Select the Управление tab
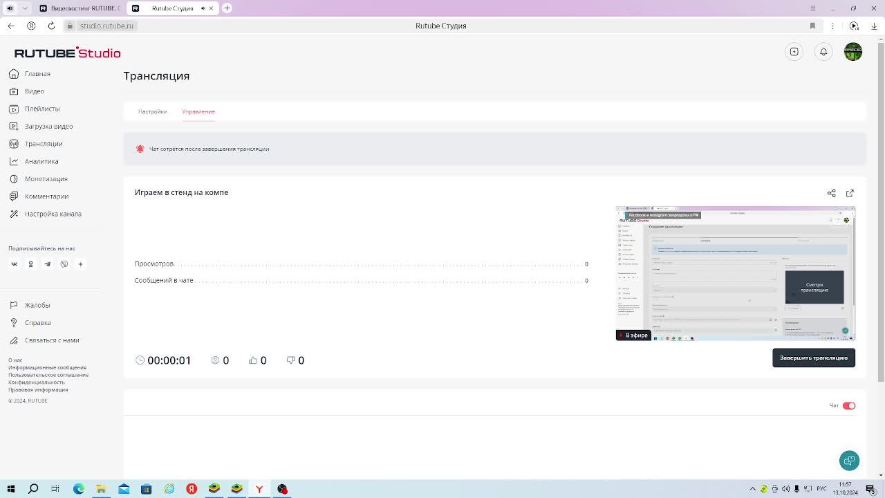Image resolution: width=885 pixels, height=498 pixels. (198, 111)
